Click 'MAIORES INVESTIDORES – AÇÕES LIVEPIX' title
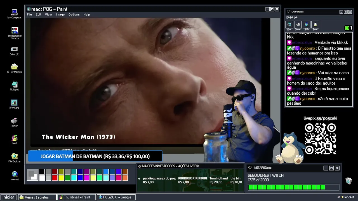Viewport: 358px width, 201px height. [171, 166]
